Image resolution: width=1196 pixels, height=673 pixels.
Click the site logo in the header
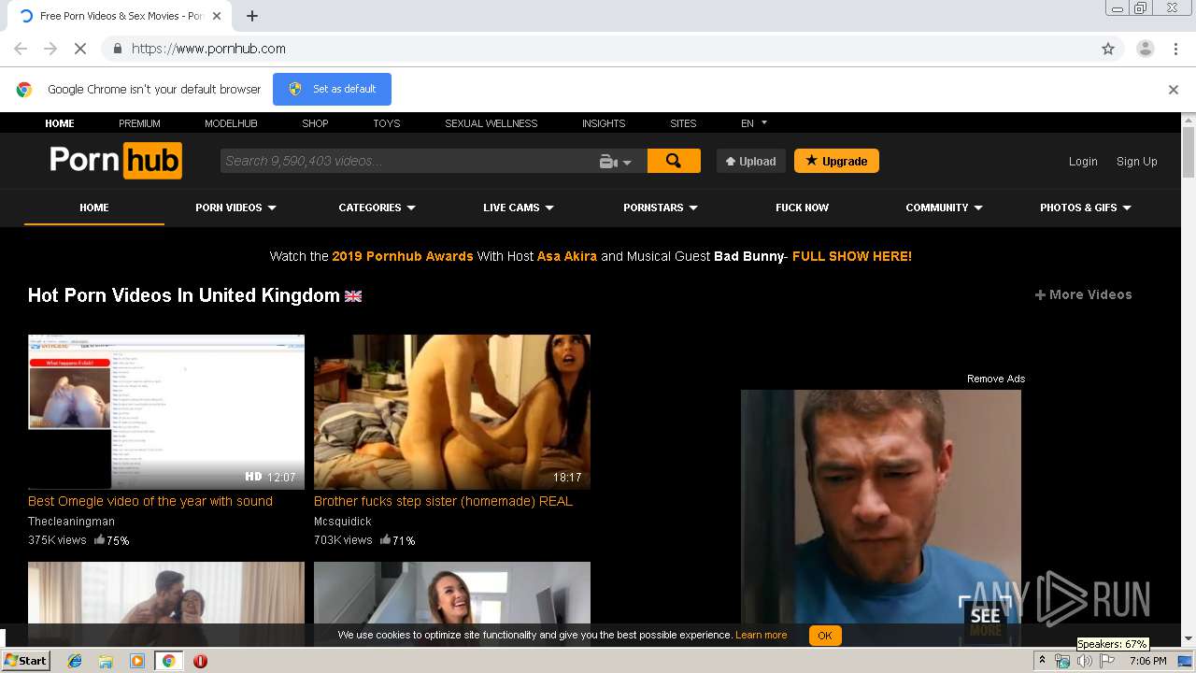point(116,161)
